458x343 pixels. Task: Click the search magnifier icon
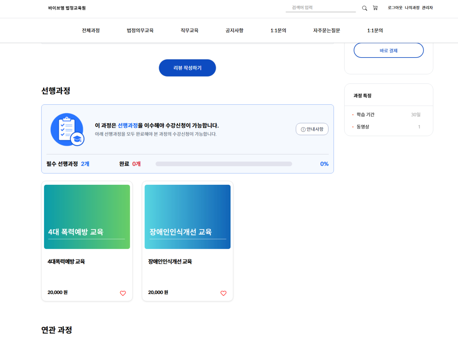click(364, 8)
